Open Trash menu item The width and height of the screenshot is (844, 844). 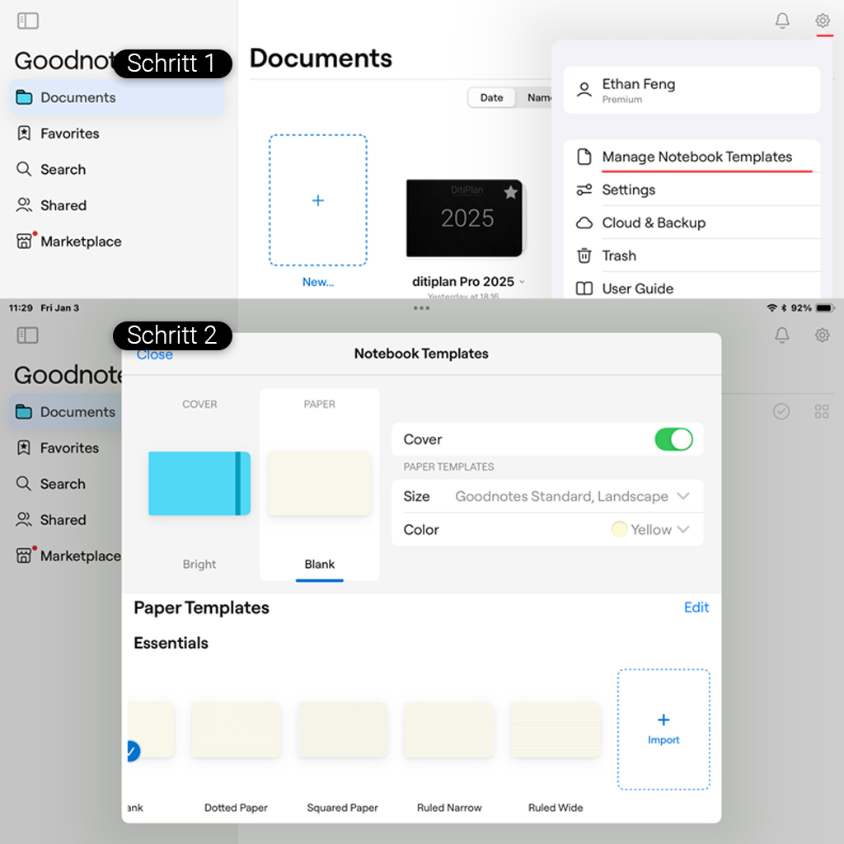tap(692, 256)
